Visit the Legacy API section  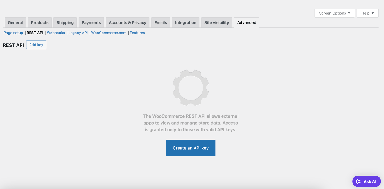[78, 33]
